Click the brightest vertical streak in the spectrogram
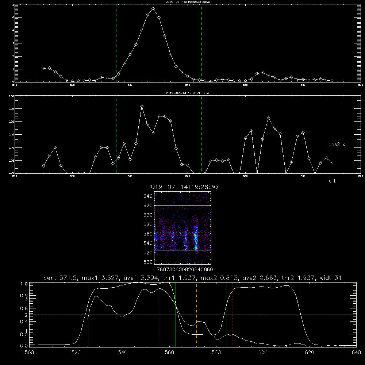The image size is (365, 365). pyautogui.click(x=196, y=238)
